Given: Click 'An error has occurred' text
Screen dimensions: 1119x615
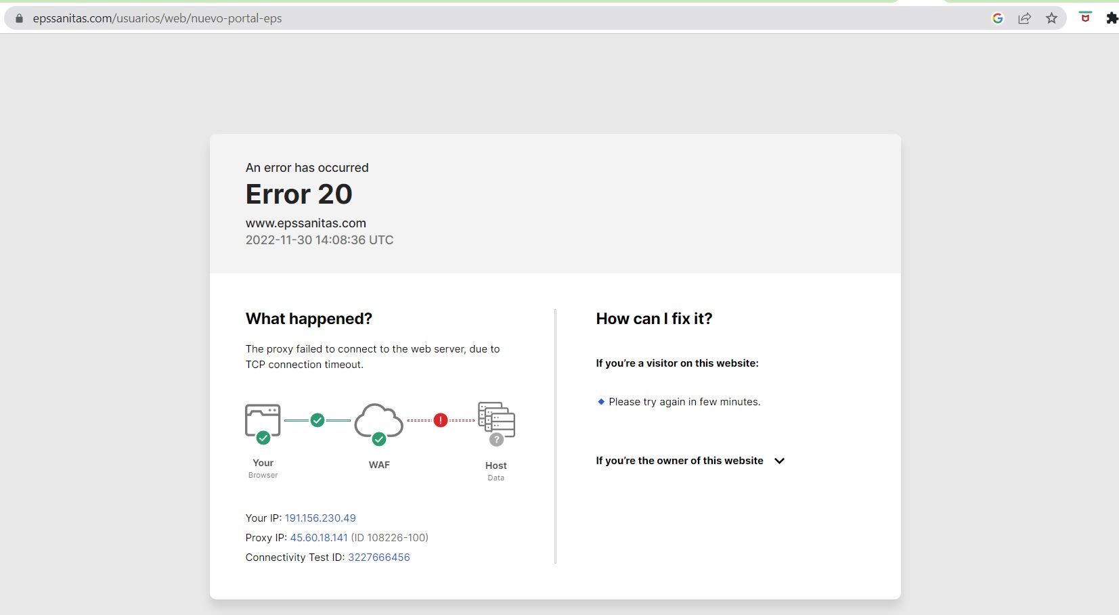Looking at the screenshot, I should [x=307, y=168].
